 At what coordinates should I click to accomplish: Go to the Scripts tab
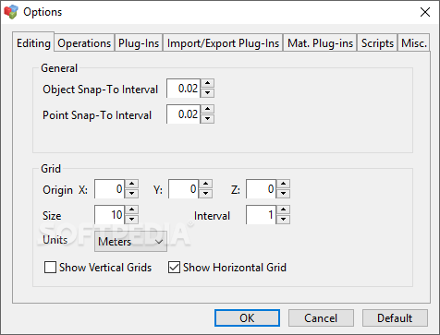(x=377, y=43)
